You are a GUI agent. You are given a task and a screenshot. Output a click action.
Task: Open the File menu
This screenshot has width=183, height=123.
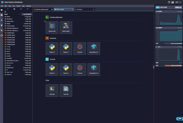click(x=2, y=6)
